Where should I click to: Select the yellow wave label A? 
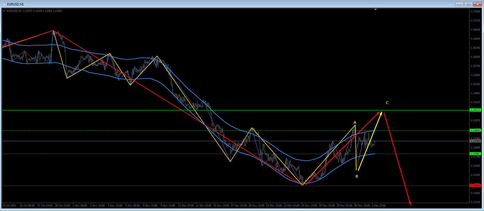point(355,122)
